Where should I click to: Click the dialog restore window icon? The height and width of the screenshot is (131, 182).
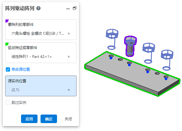(75, 8)
